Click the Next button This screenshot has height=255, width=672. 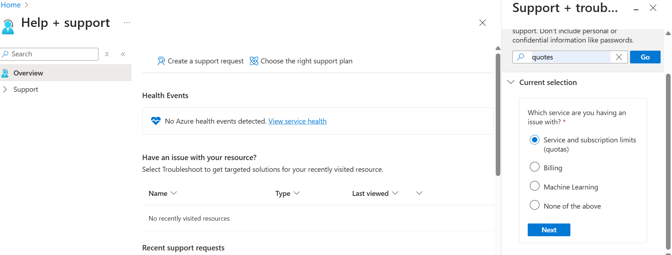pyautogui.click(x=549, y=230)
